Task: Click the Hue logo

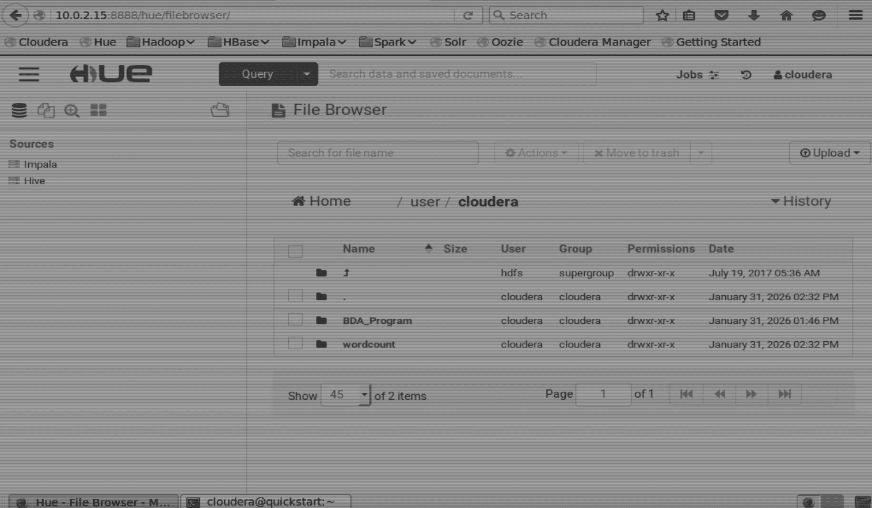Action: tap(111, 74)
